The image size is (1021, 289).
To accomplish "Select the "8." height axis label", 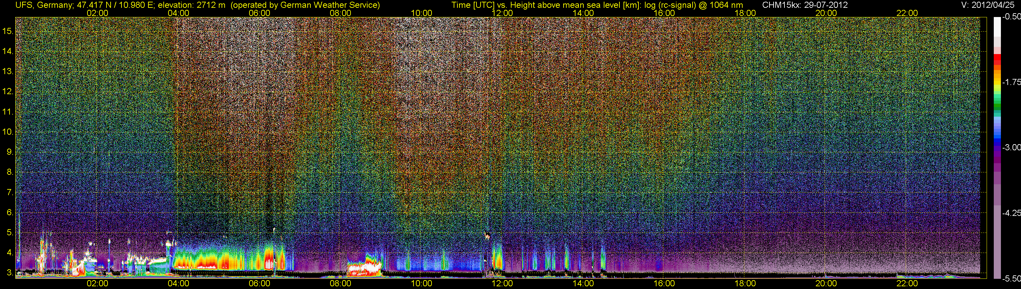I will (10, 172).
